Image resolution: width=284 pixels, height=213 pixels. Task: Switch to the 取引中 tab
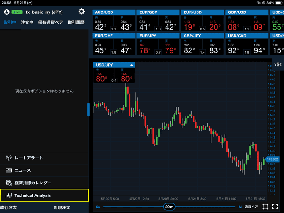[x=10, y=23]
